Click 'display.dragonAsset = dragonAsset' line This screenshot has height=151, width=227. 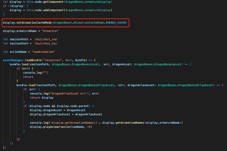coord(58,110)
